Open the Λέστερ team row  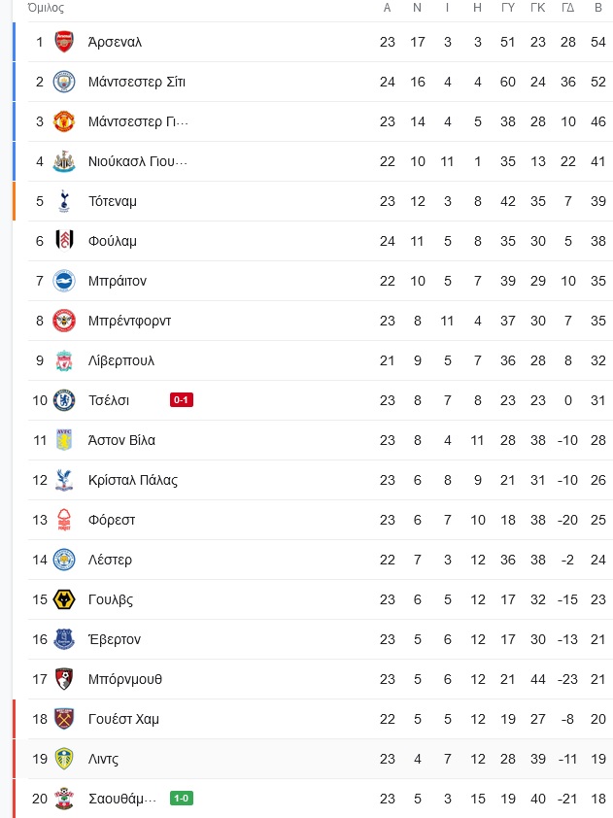coord(321,560)
